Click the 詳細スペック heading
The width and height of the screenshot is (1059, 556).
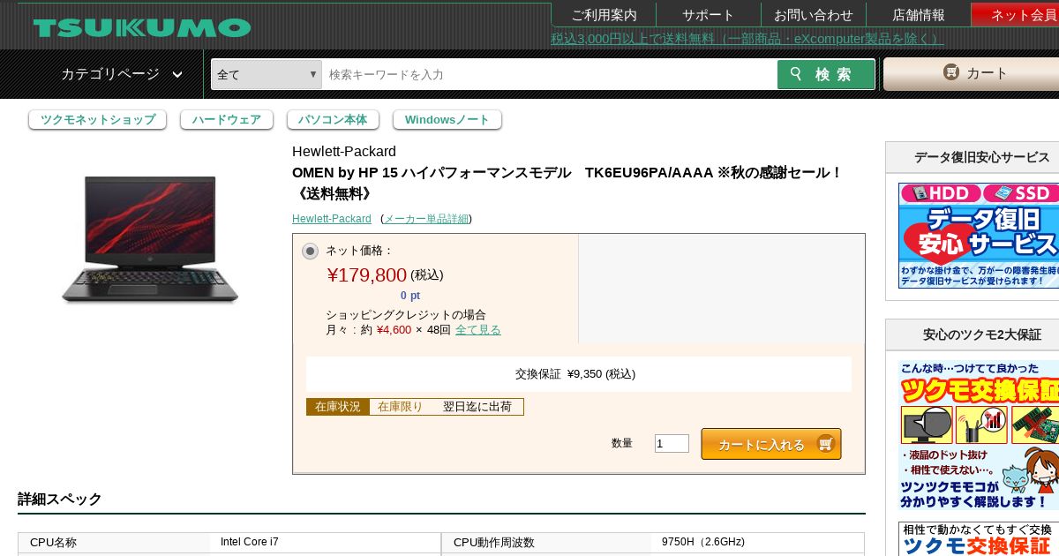pos(60,499)
